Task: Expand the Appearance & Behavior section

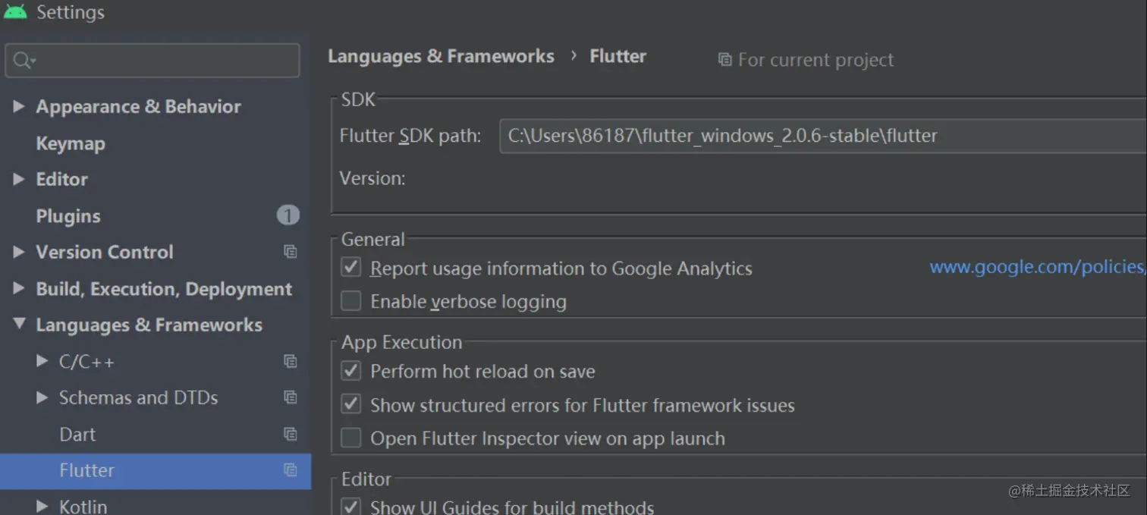Action: (19, 107)
